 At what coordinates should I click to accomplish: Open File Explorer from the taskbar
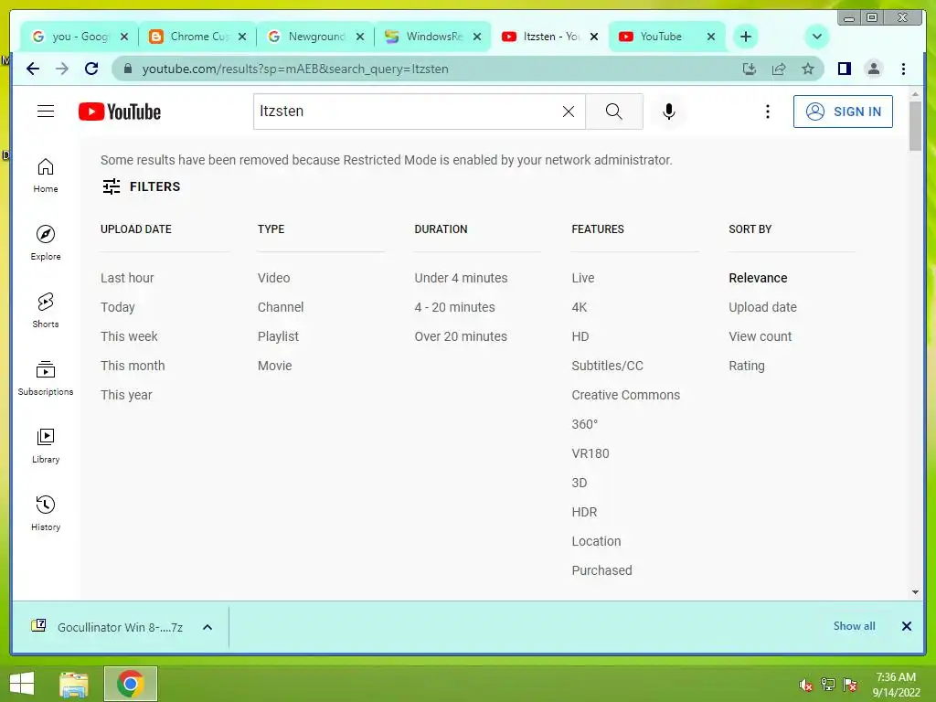coord(74,684)
